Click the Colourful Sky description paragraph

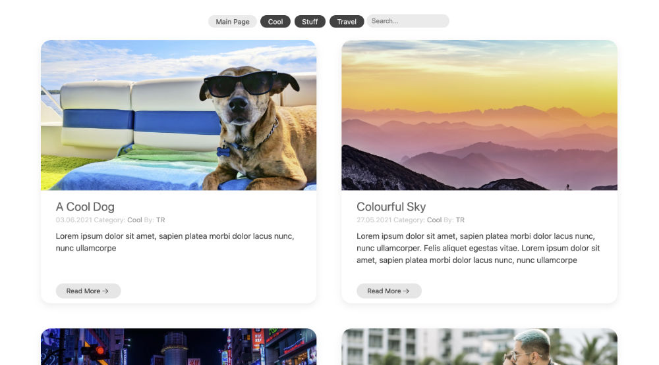coord(478,248)
